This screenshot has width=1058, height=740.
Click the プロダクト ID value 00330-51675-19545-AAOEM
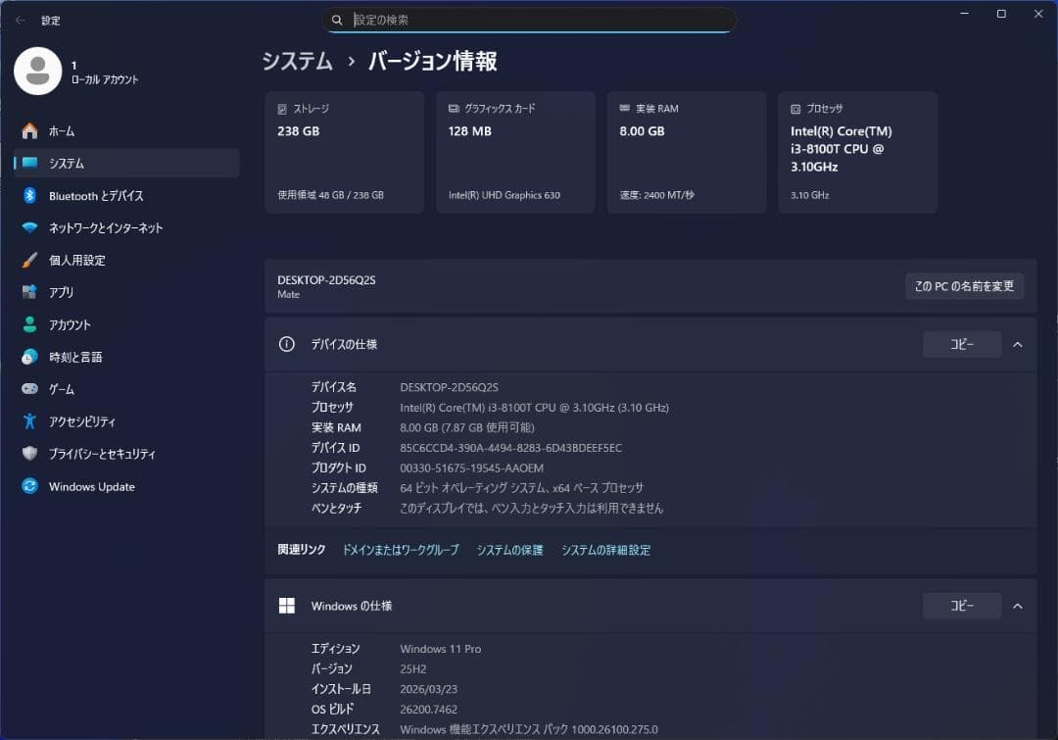tap(471, 468)
